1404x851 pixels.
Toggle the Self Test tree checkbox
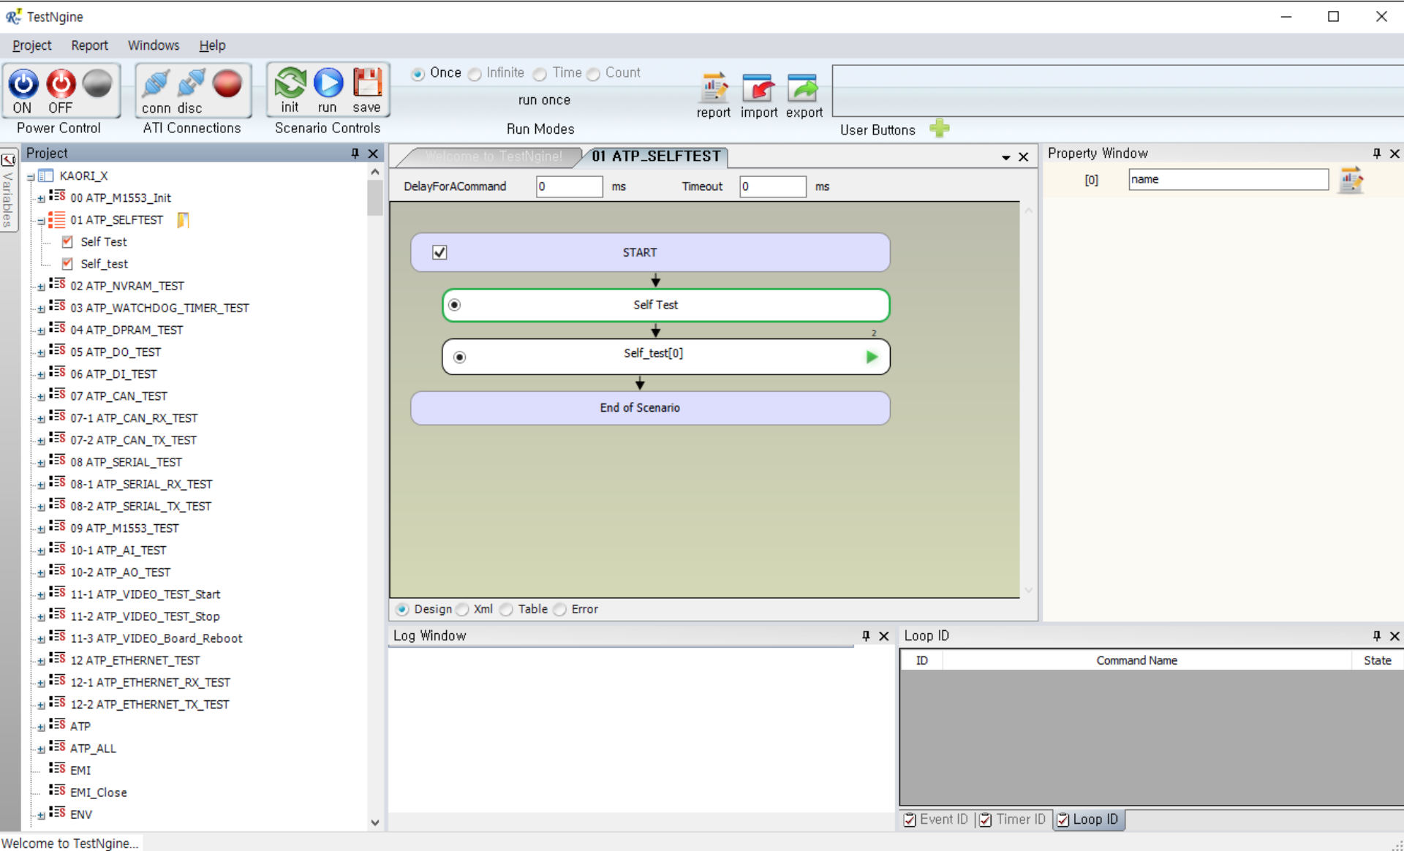pos(67,242)
